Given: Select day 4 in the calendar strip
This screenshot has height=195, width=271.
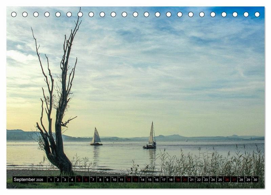Looking at the screenshot, I should click(72, 180).
